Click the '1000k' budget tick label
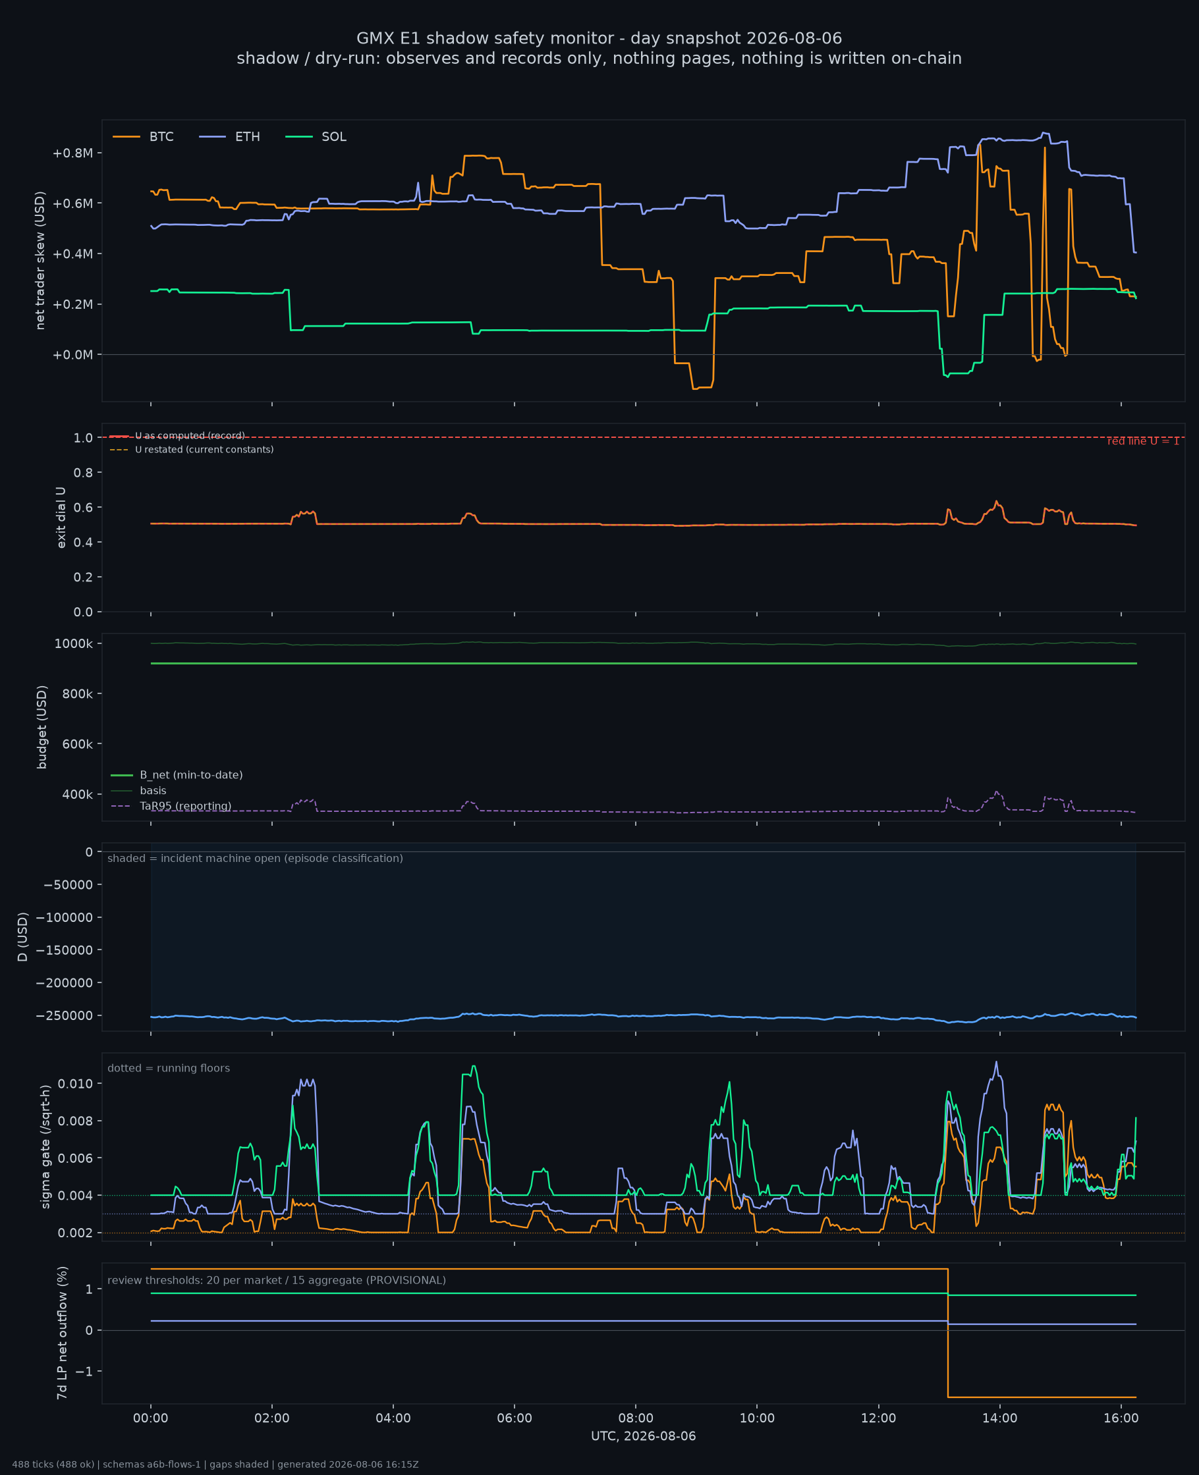This screenshot has height=1475, width=1199. click(x=73, y=644)
